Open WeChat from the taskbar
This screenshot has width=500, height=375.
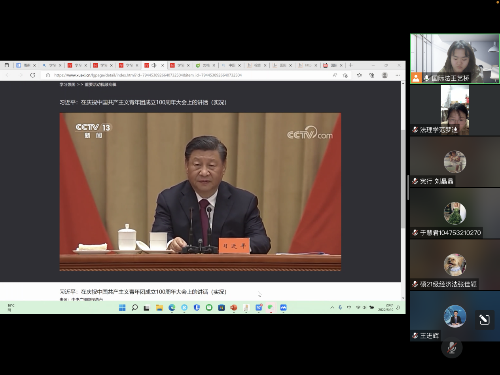coord(271,307)
